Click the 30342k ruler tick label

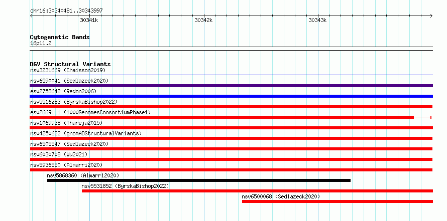(x=203, y=20)
